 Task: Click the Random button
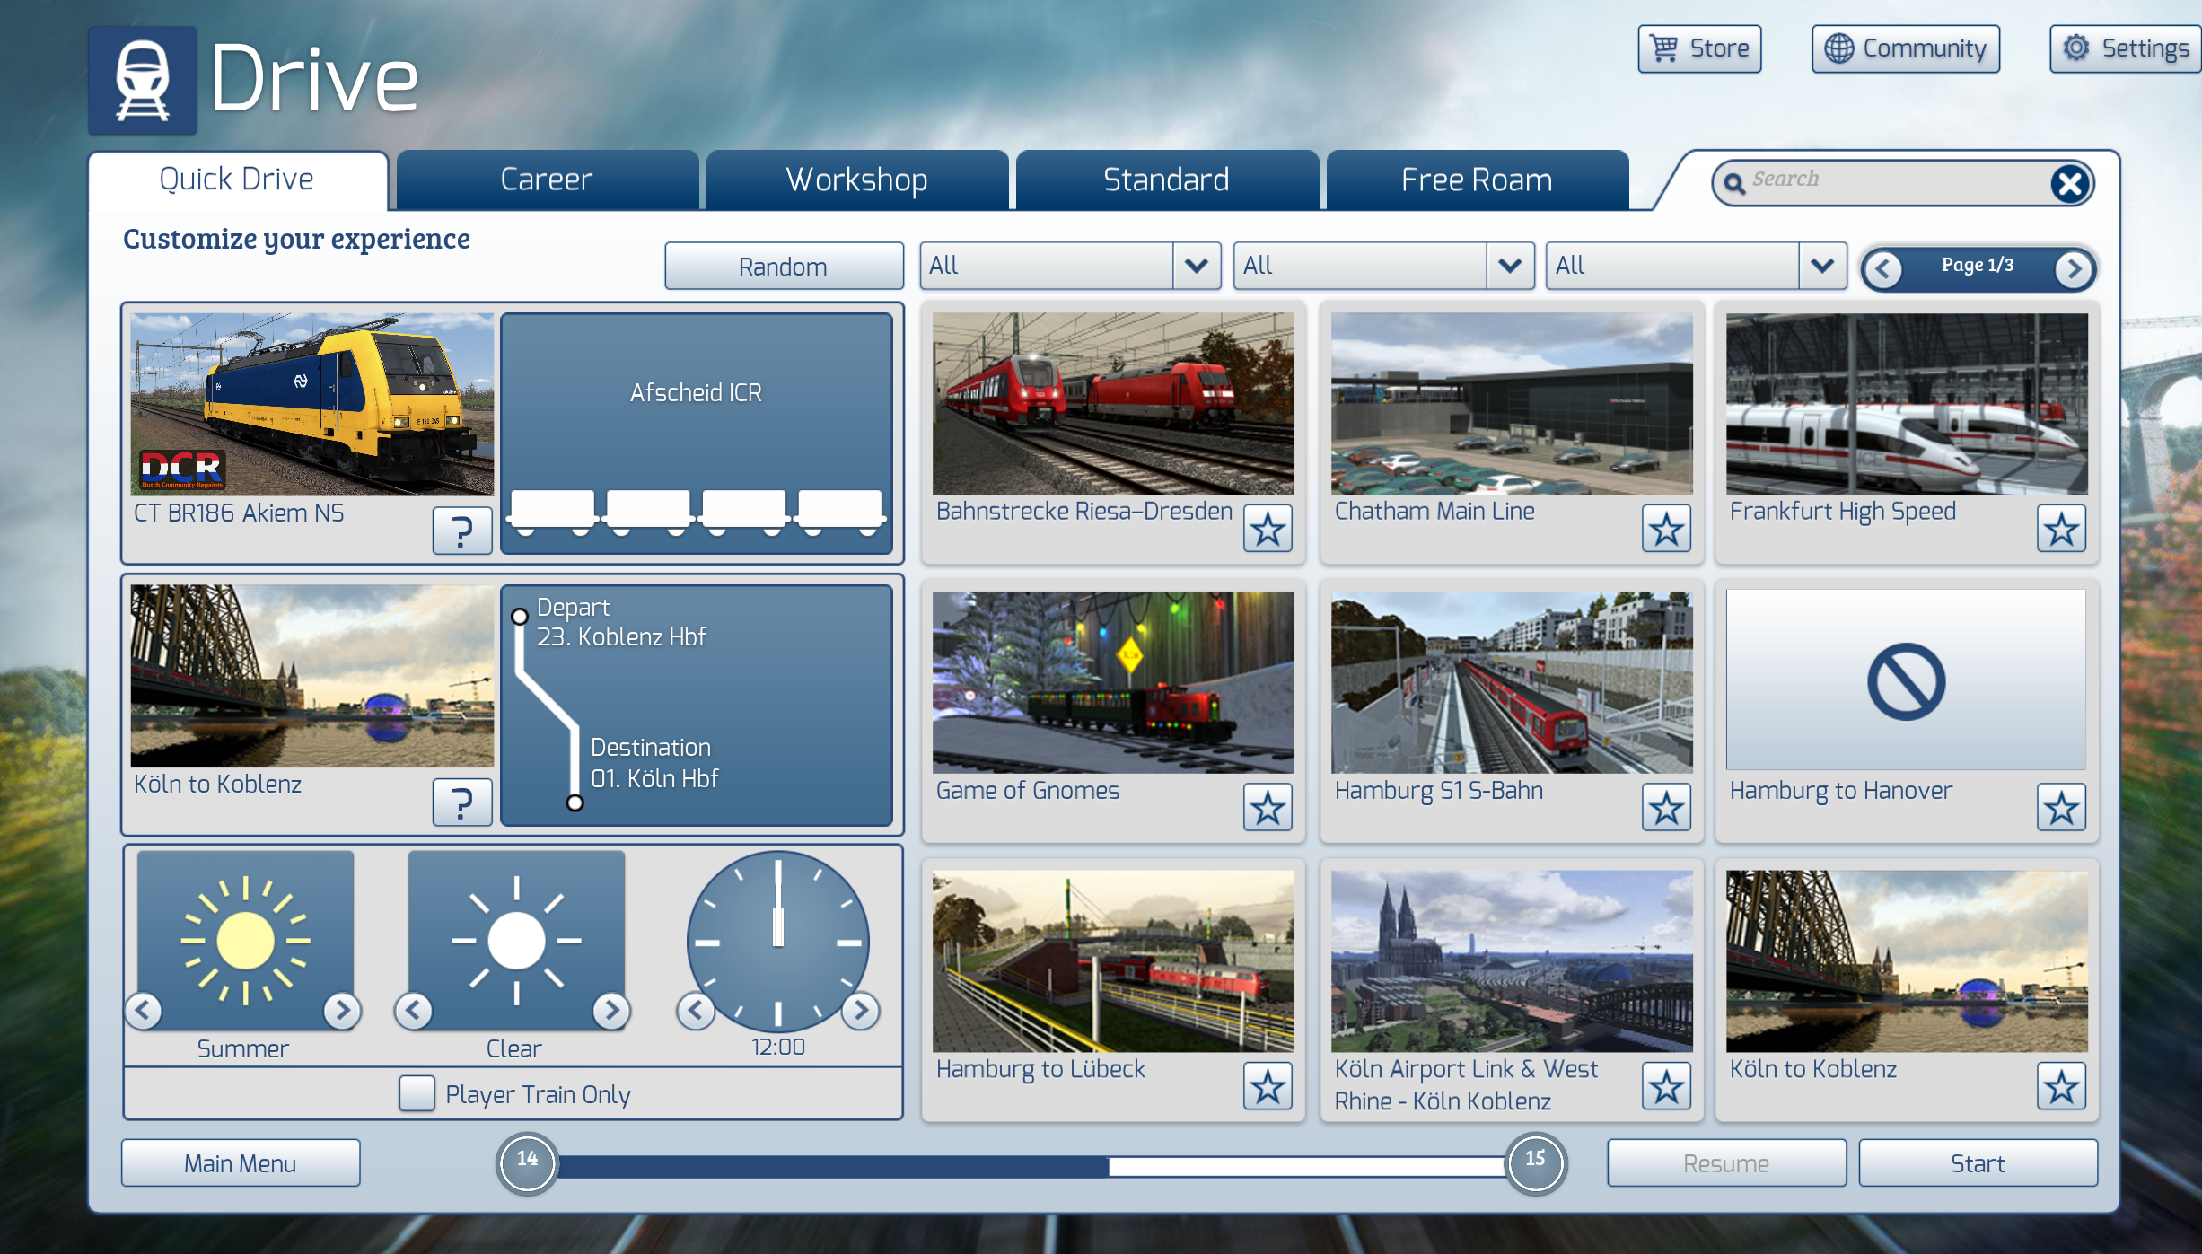click(x=784, y=266)
